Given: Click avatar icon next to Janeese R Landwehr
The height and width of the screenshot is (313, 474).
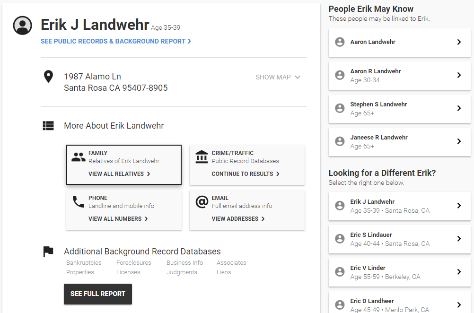Looking at the screenshot, I should pyautogui.click(x=340, y=141).
